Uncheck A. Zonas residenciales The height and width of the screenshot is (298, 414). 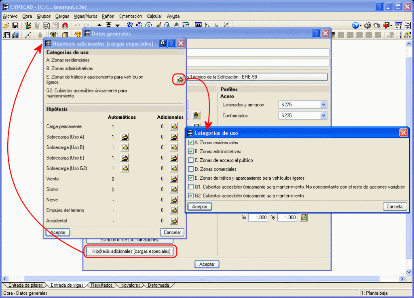191,143
